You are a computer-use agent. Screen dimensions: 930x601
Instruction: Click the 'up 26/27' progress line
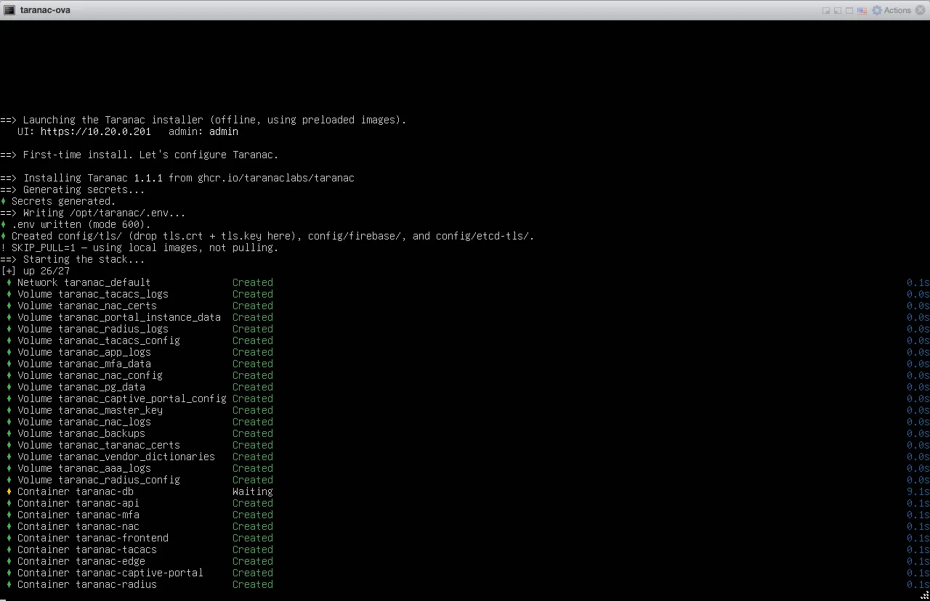(x=35, y=271)
